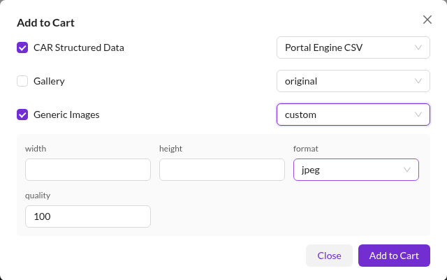
Task: Open the Generic Images 'custom' dropdown
Action: (353, 115)
